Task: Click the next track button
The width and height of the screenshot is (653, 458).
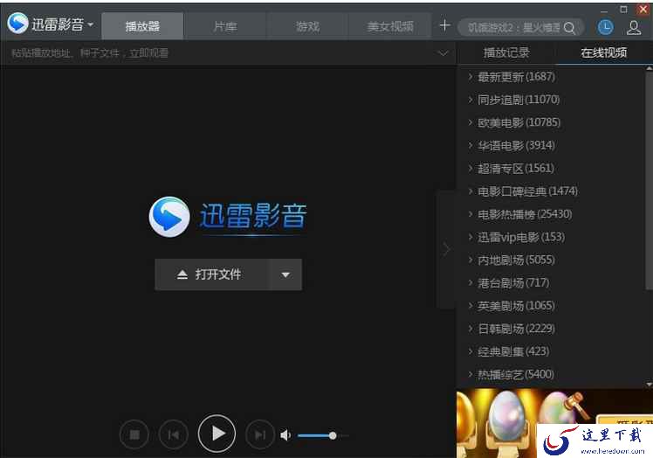Action: pyautogui.click(x=260, y=435)
